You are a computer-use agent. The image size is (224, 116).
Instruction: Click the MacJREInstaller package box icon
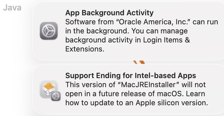48,89
